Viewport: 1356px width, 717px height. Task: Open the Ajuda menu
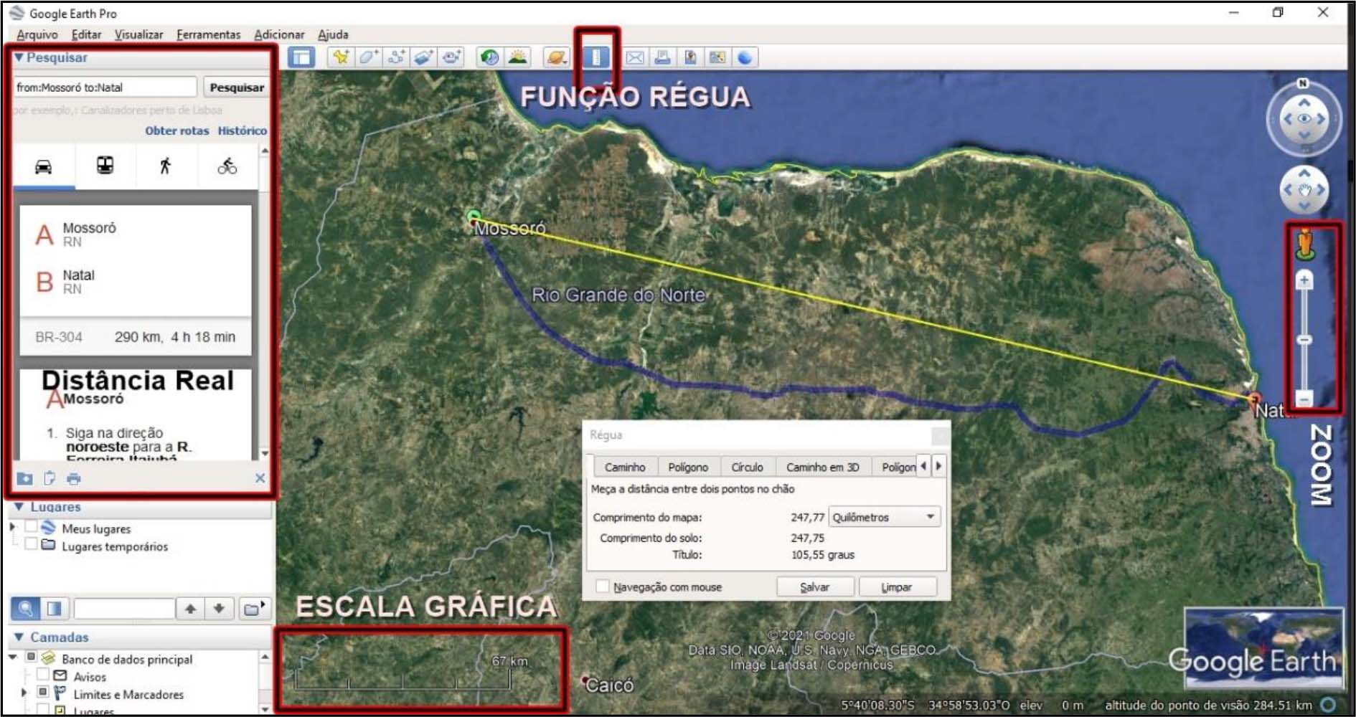(333, 34)
